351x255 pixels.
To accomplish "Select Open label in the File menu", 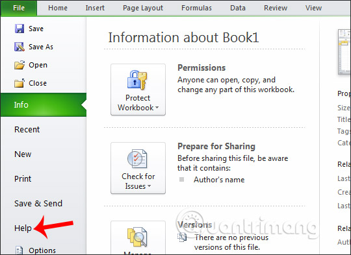I will (38, 65).
